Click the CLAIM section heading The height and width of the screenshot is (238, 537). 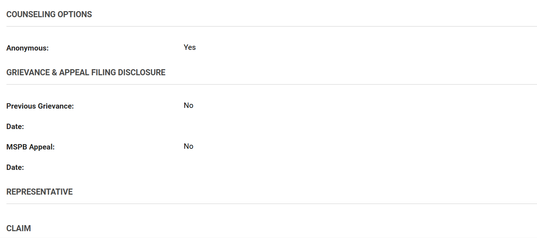pos(19,229)
